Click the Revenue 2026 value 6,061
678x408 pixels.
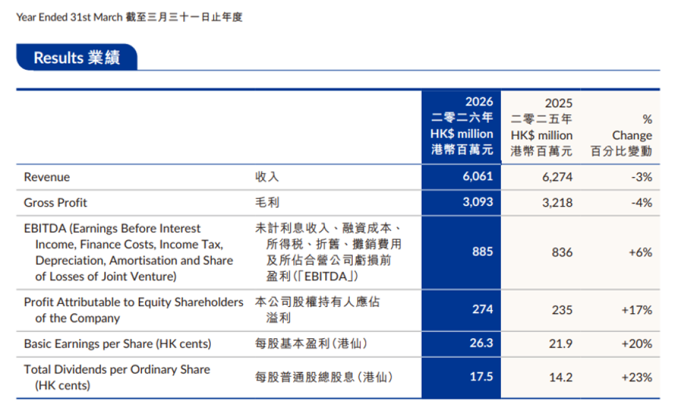tap(477, 176)
